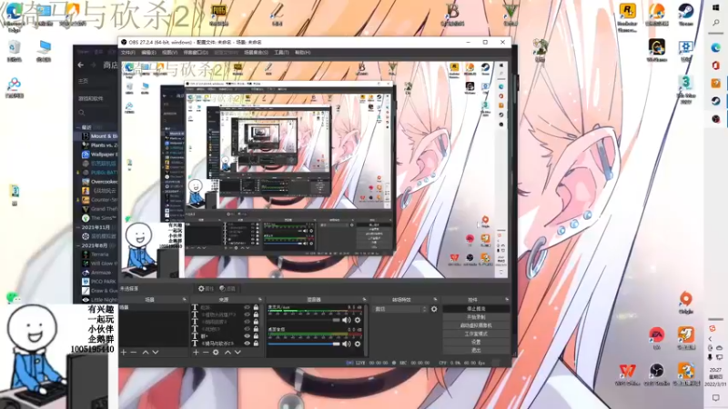
Task: Move source up in sources toolbar
Action: tap(227, 353)
